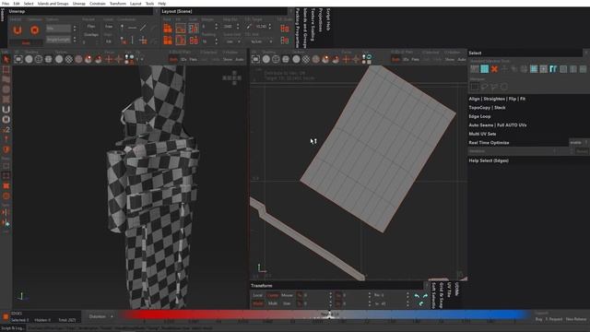This screenshot has height=332, width=590.
Task: Open the Script & Log button
Action: coord(13,328)
